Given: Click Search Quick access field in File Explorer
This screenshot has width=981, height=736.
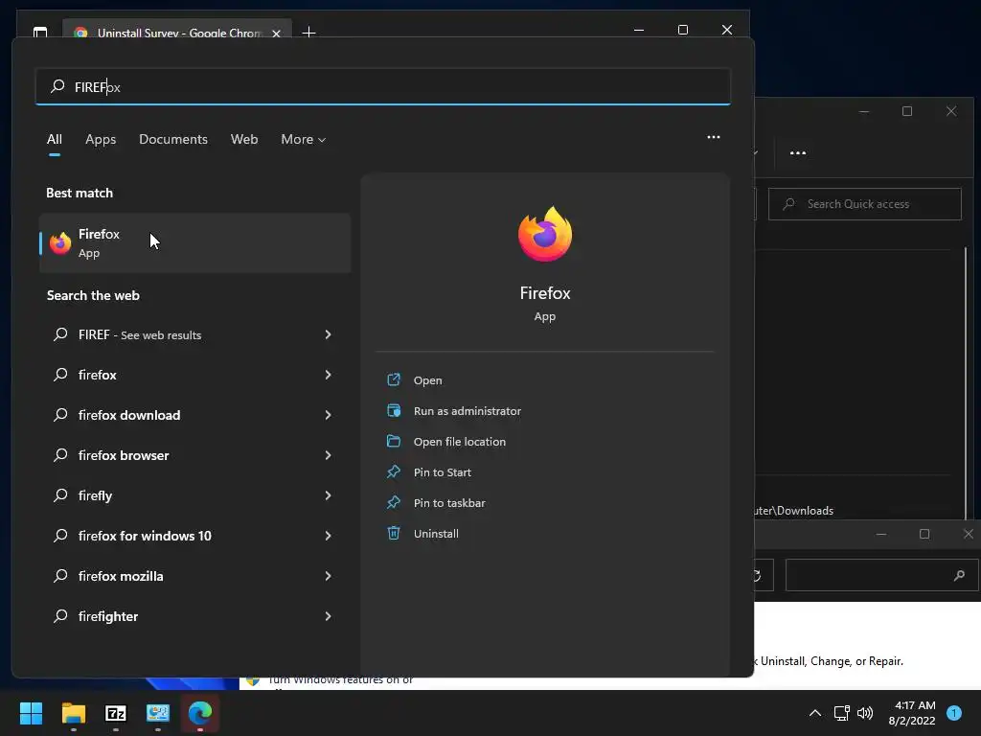Looking at the screenshot, I should coord(865,204).
